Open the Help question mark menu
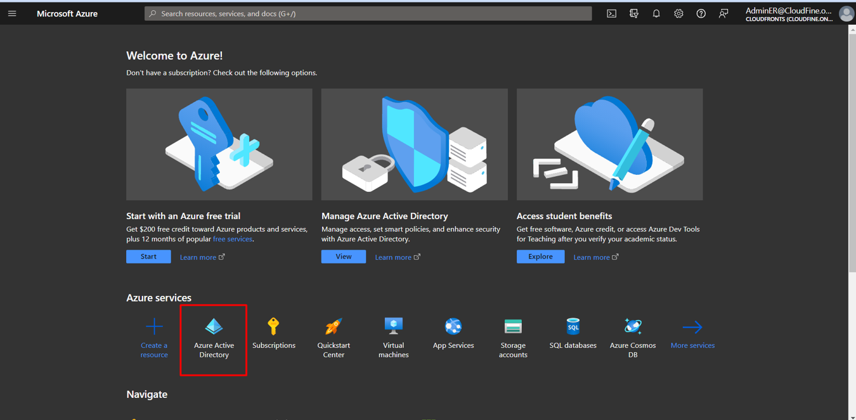 tap(701, 13)
